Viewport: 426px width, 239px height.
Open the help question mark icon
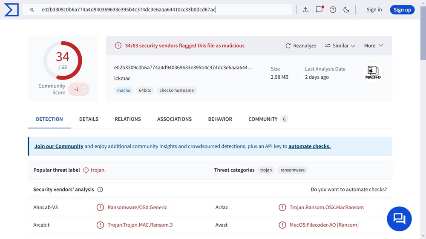(x=333, y=10)
